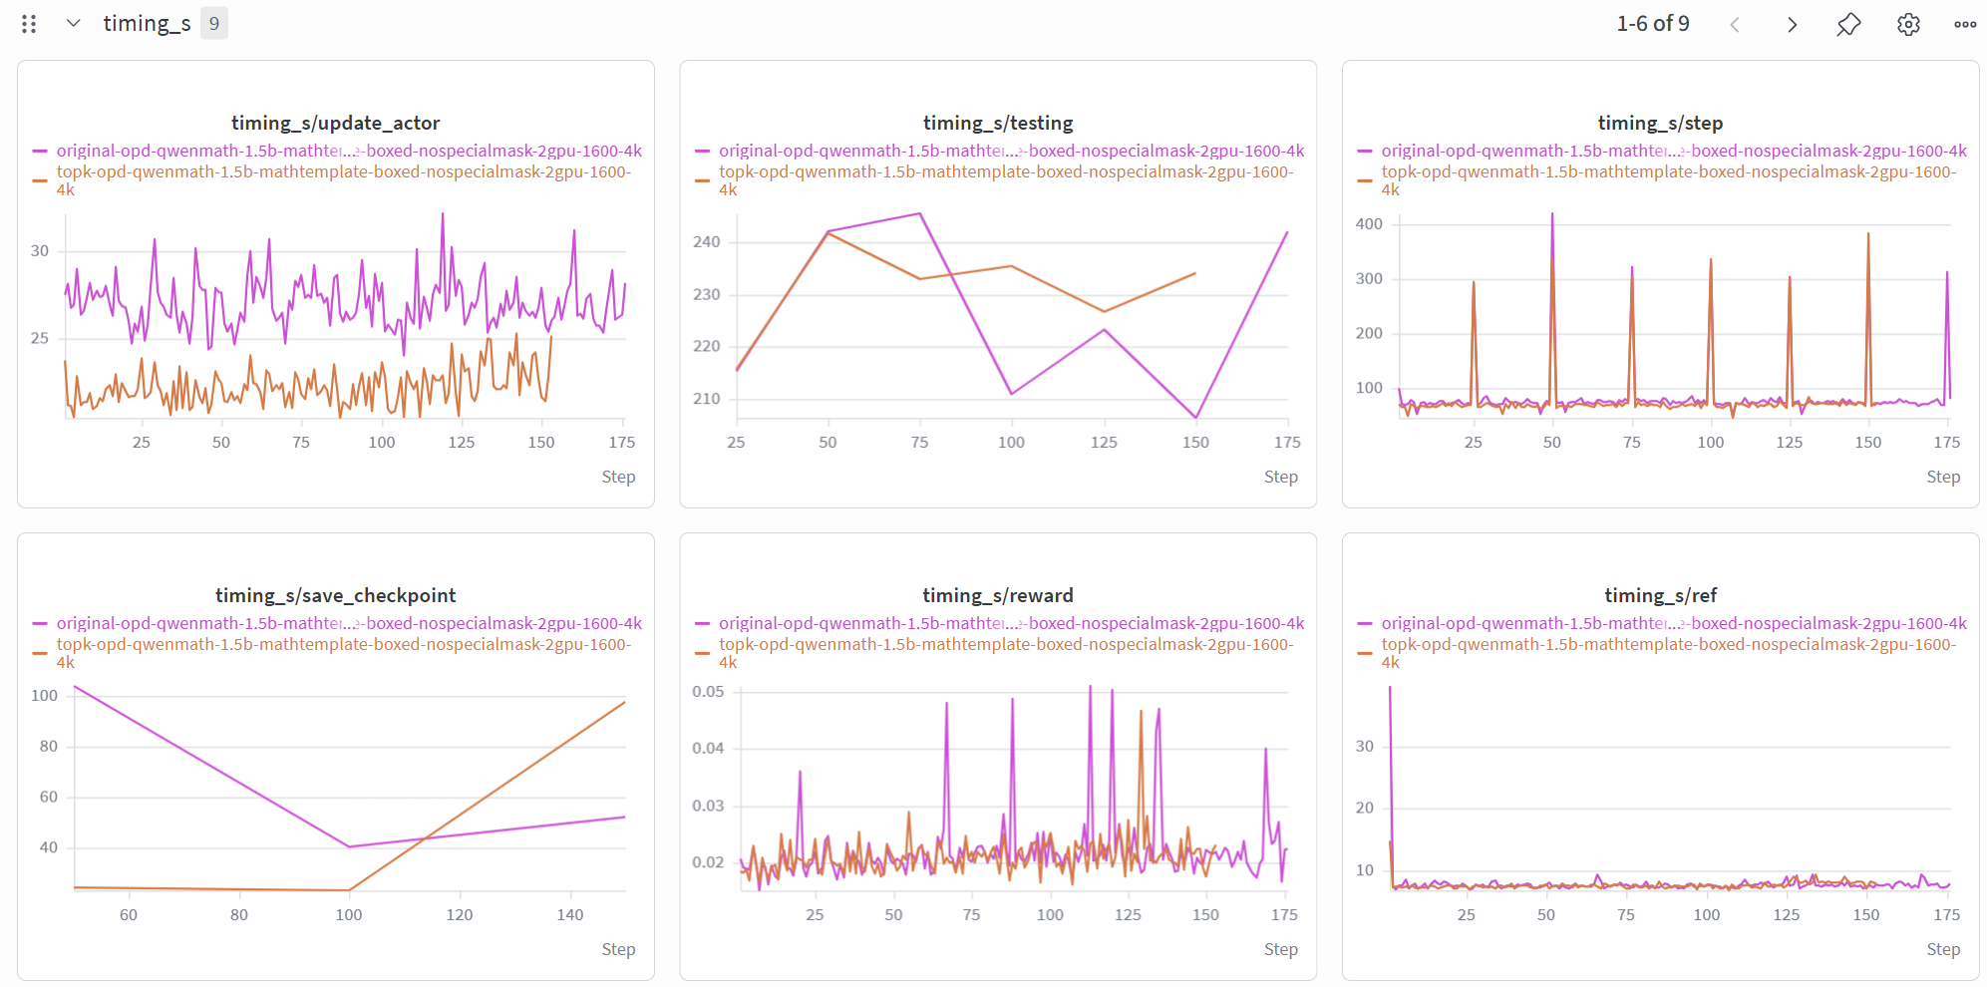Screen dimensions: 1987x987
Task: Click orange legend swatch in save_checkpoint chart
Action: point(40,654)
